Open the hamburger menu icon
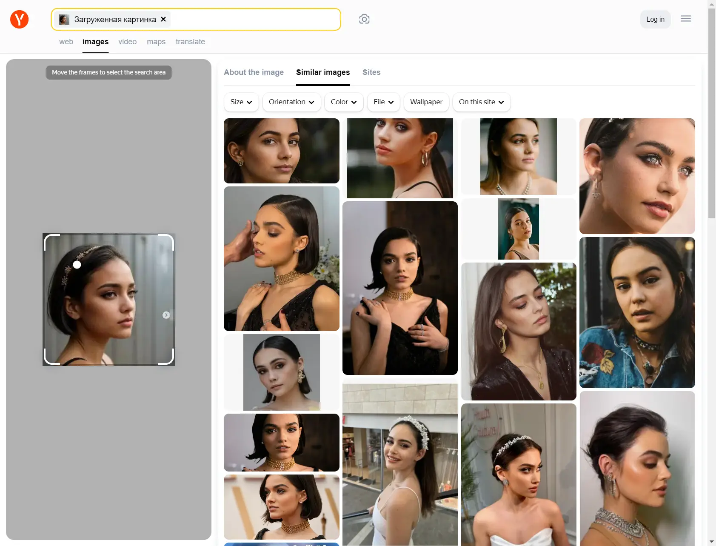Screen dimensions: 716x546 click(686, 19)
